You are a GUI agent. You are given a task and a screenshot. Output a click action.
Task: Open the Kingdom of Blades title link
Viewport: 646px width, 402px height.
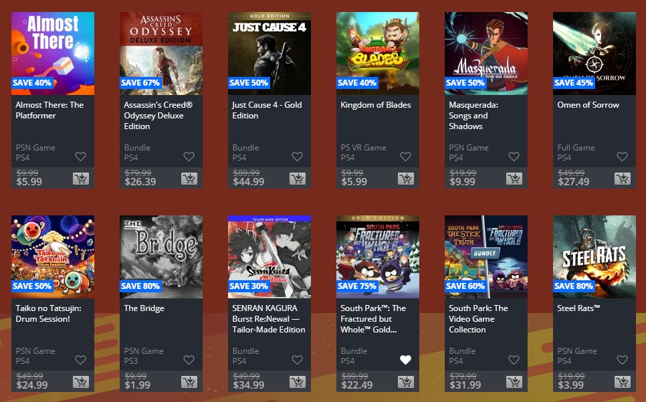[376, 105]
